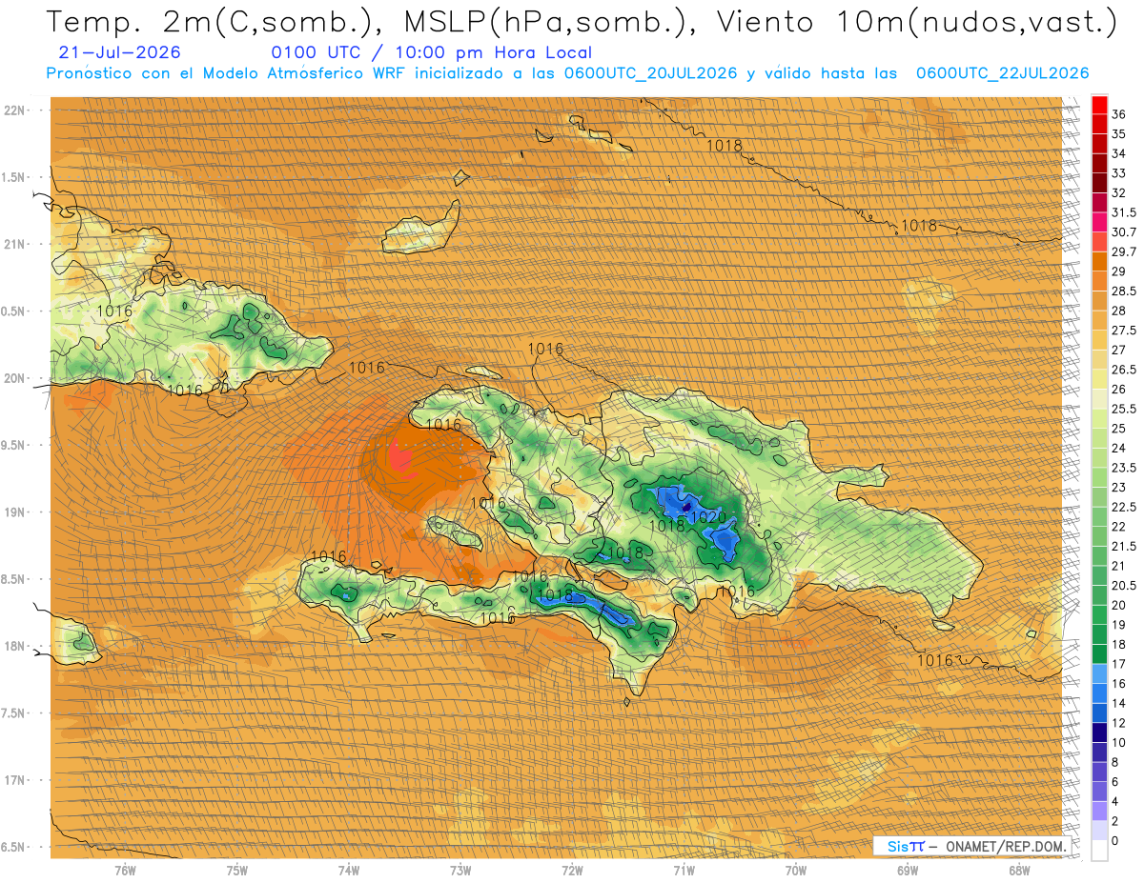1144x883 pixels.
Task: Select valid-until time "0600UTC_22JUL2026"
Action: (x=1002, y=72)
